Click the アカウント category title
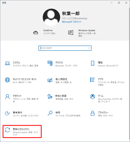130x142 pixels. coord(17,96)
